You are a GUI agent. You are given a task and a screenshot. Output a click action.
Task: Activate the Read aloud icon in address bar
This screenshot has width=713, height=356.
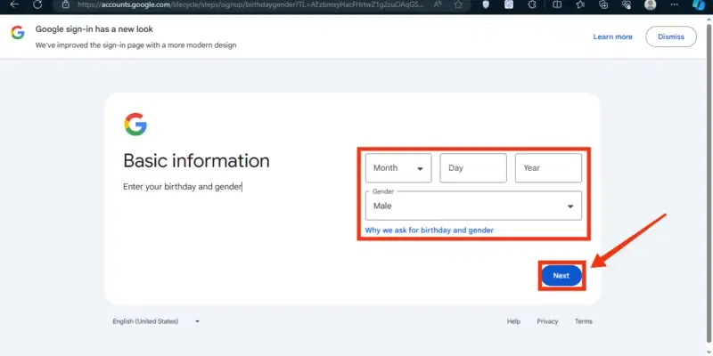(438, 4)
